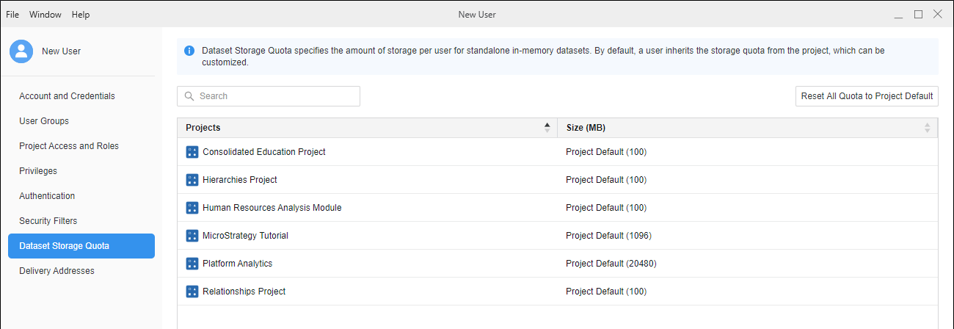The height and width of the screenshot is (329, 954).
Task: Click the MicroStrategy Tutorial project icon
Action: (192, 236)
